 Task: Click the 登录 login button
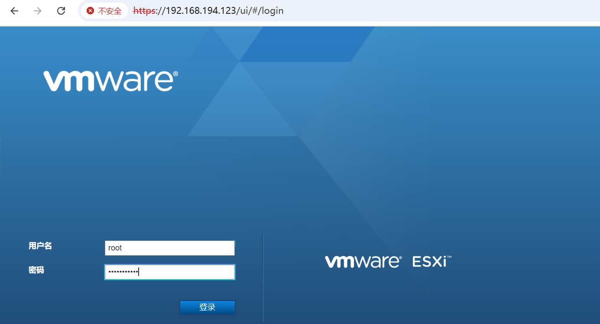tap(208, 308)
